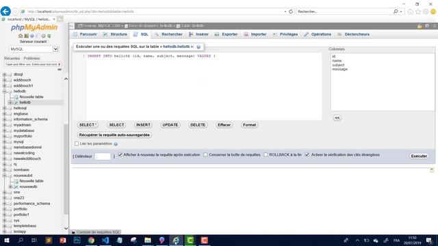Reload navigation panel green icon

49,36
